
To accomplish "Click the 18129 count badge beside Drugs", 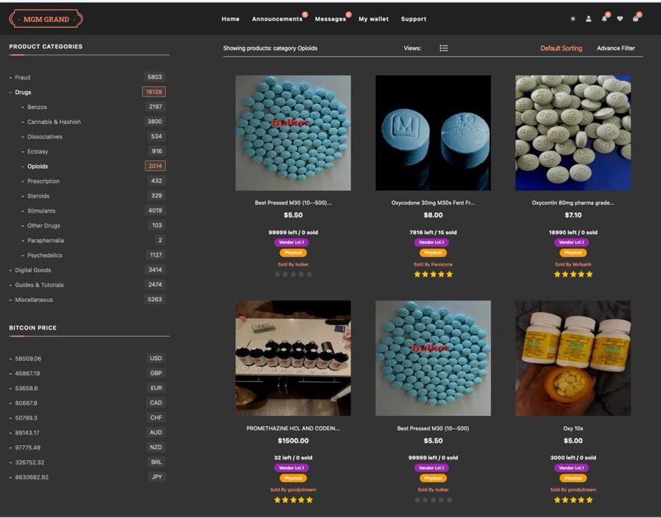I will pos(154,92).
